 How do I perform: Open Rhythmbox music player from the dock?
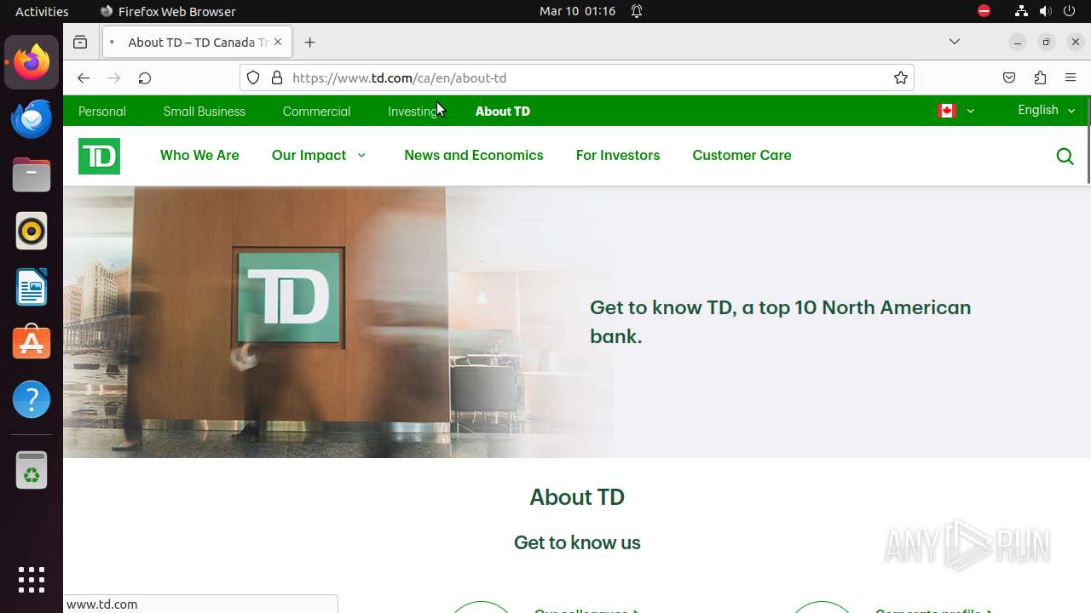tap(32, 231)
